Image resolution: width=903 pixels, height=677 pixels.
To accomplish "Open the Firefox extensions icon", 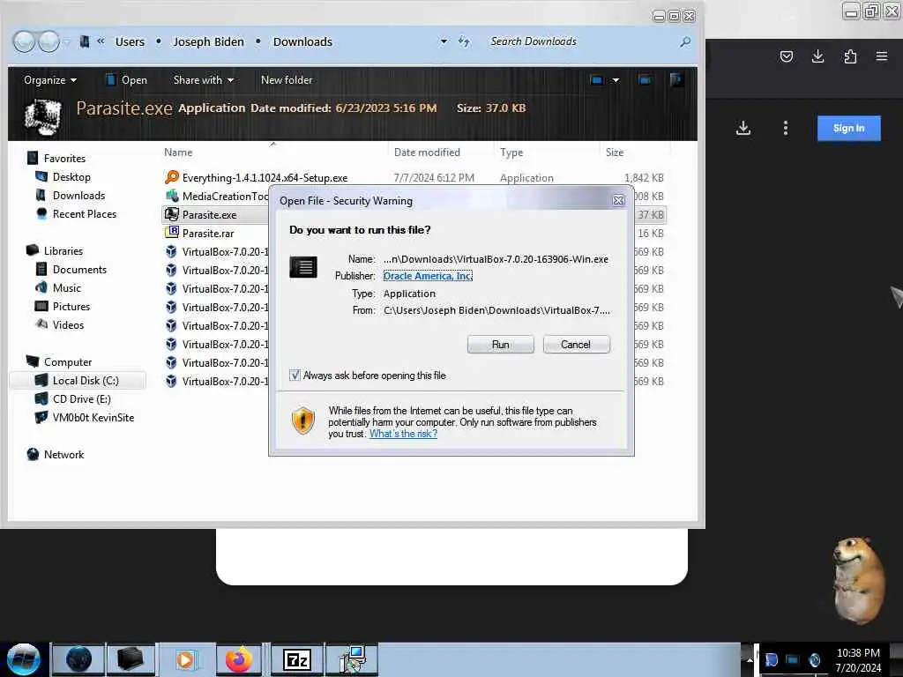I will coord(849,56).
